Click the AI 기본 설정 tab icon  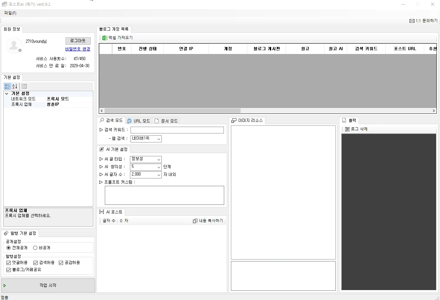[102, 149]
